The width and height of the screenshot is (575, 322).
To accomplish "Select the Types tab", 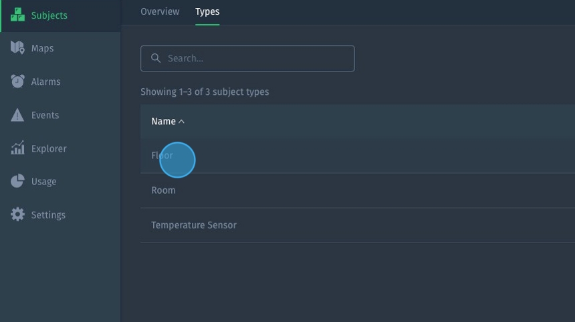I will [x=207, y=11].
